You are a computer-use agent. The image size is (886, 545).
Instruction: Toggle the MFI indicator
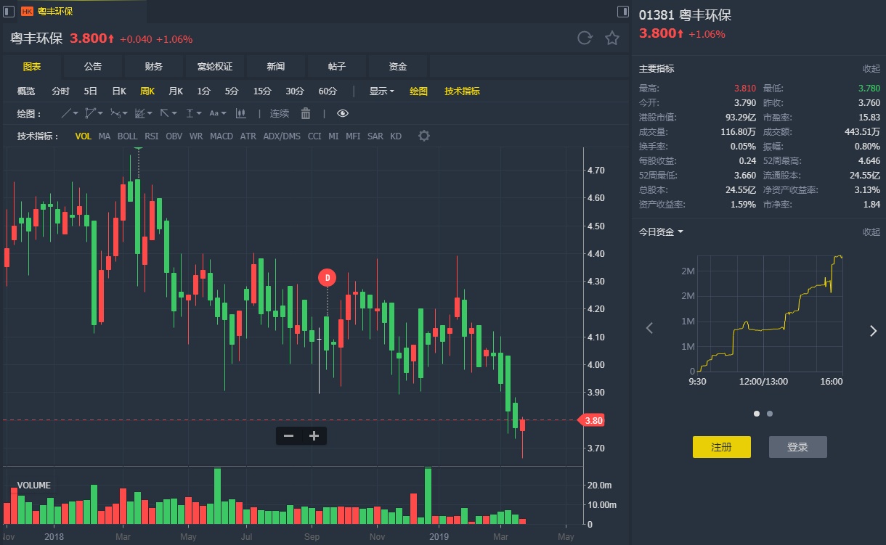pos(353,136)
